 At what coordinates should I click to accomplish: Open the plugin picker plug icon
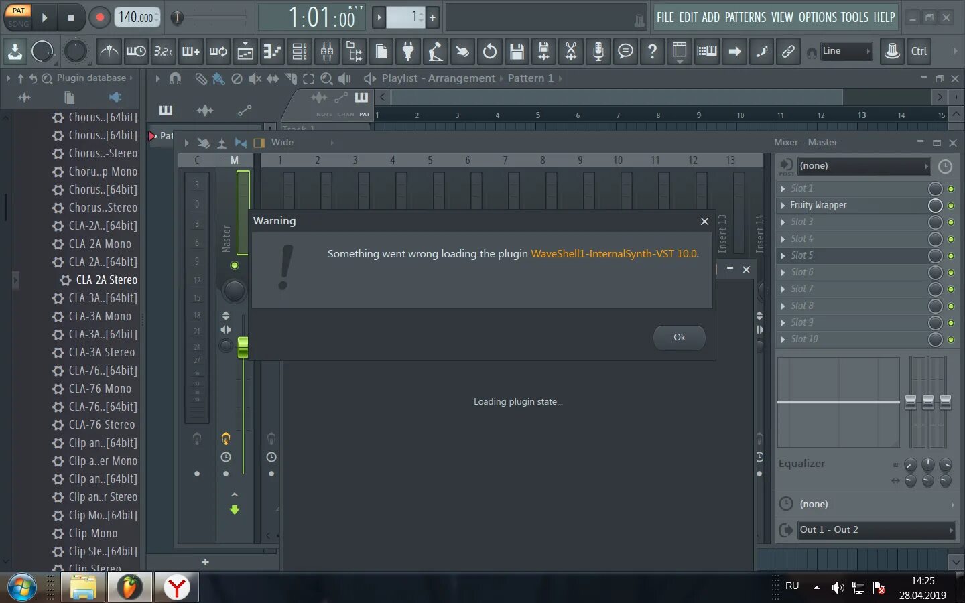click(408, 51)
